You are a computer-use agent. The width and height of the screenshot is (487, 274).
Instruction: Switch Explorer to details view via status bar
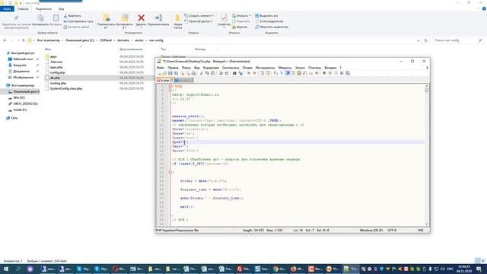(478, 260)
